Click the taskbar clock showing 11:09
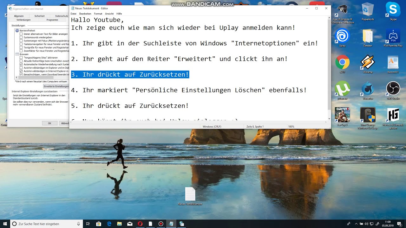This screenshot has width=406, height=228. 388,224
